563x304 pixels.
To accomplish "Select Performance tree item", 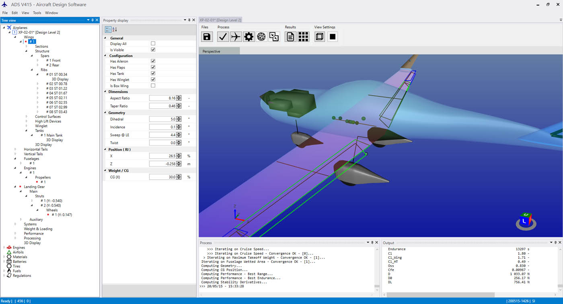I will 34,233.
